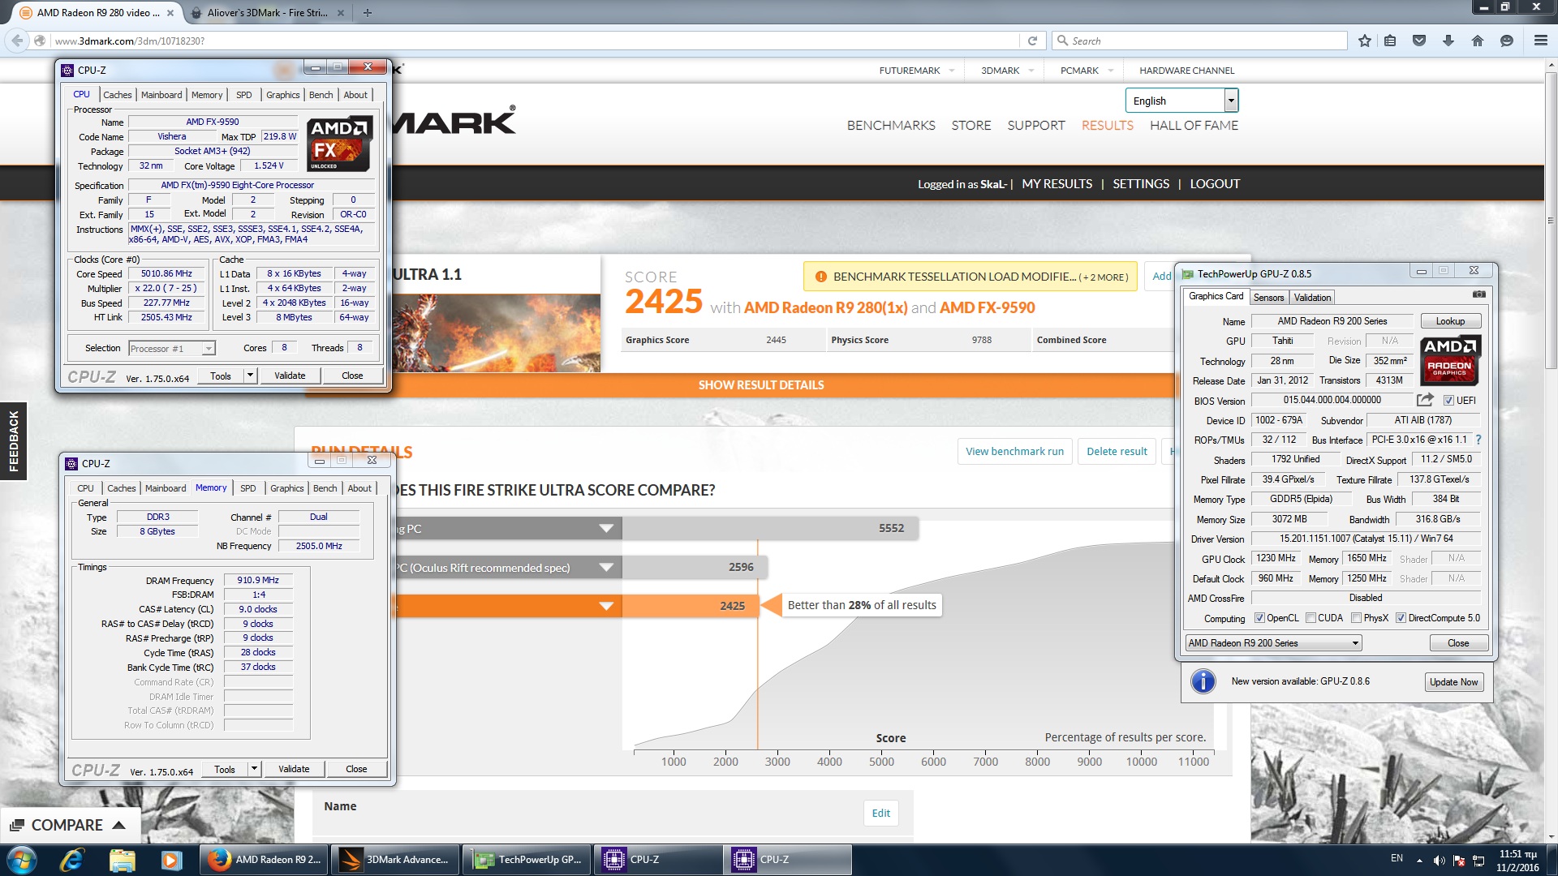Click View benchmark run button

coord(1014,452)
